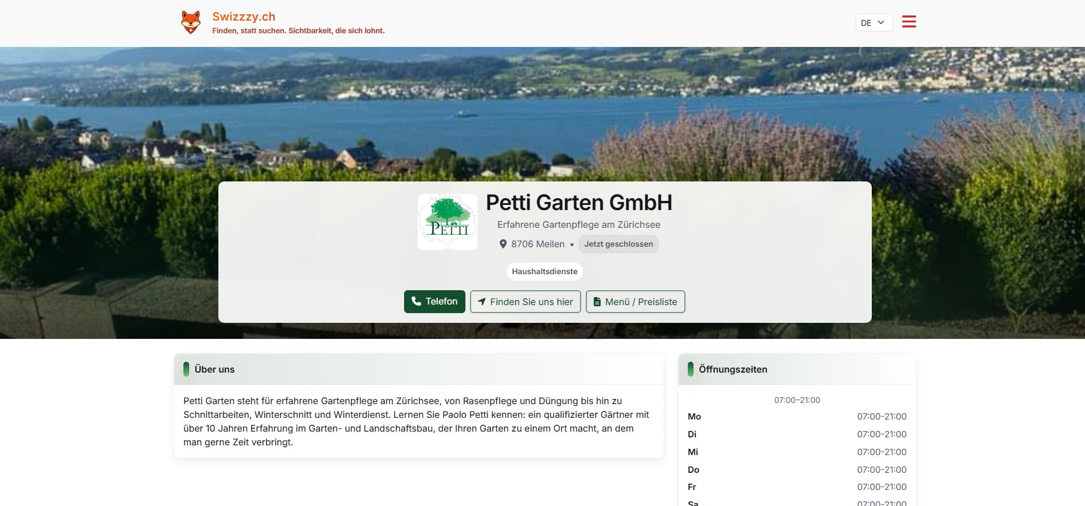Open the red hamburger menu
Image resolution: width=1085 pixels, height=506 pixels.
coord(908,22)
